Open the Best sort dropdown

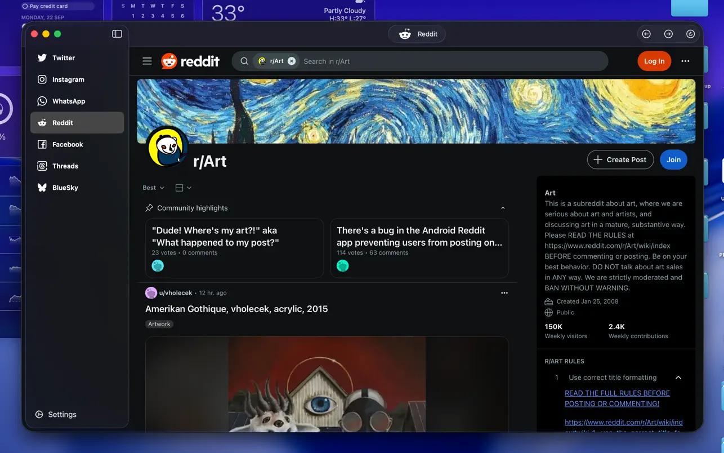click(153, 188)
